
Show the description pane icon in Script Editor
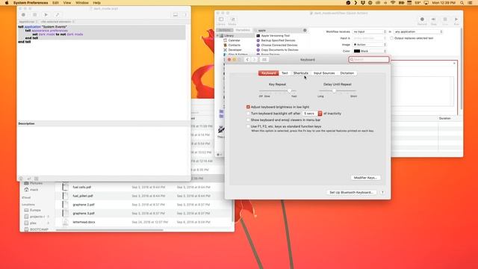[21, 179]
